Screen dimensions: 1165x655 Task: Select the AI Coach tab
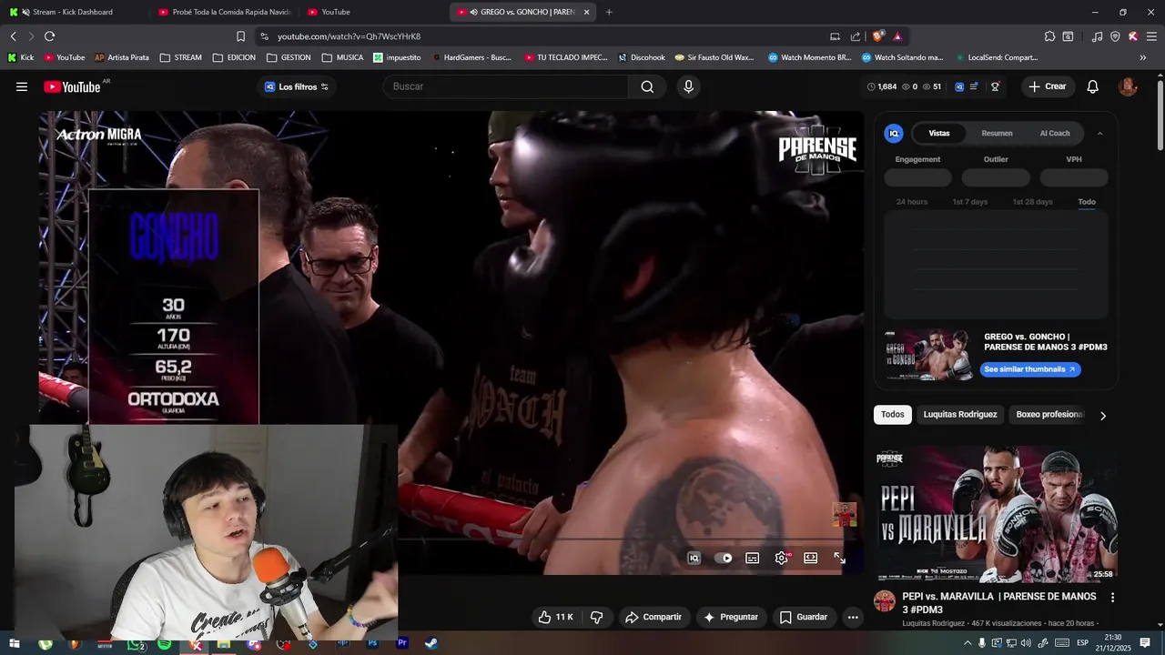pyautogui.click(x=1055, y=133)
